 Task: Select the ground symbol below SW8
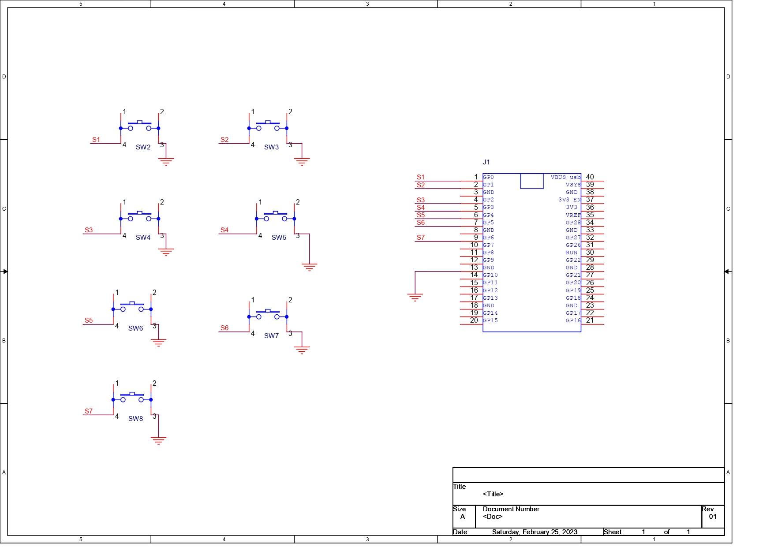click(158, 440)
